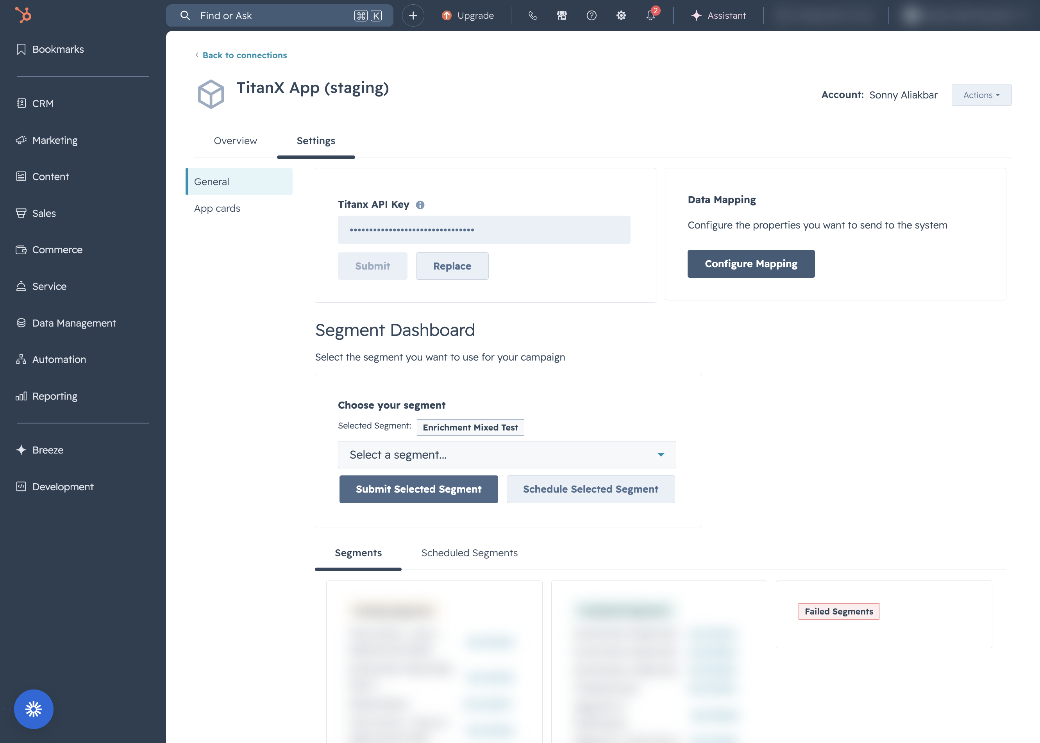Open Automation in the sidebar
Screen dimensions: 1040x743
(51, 360)
